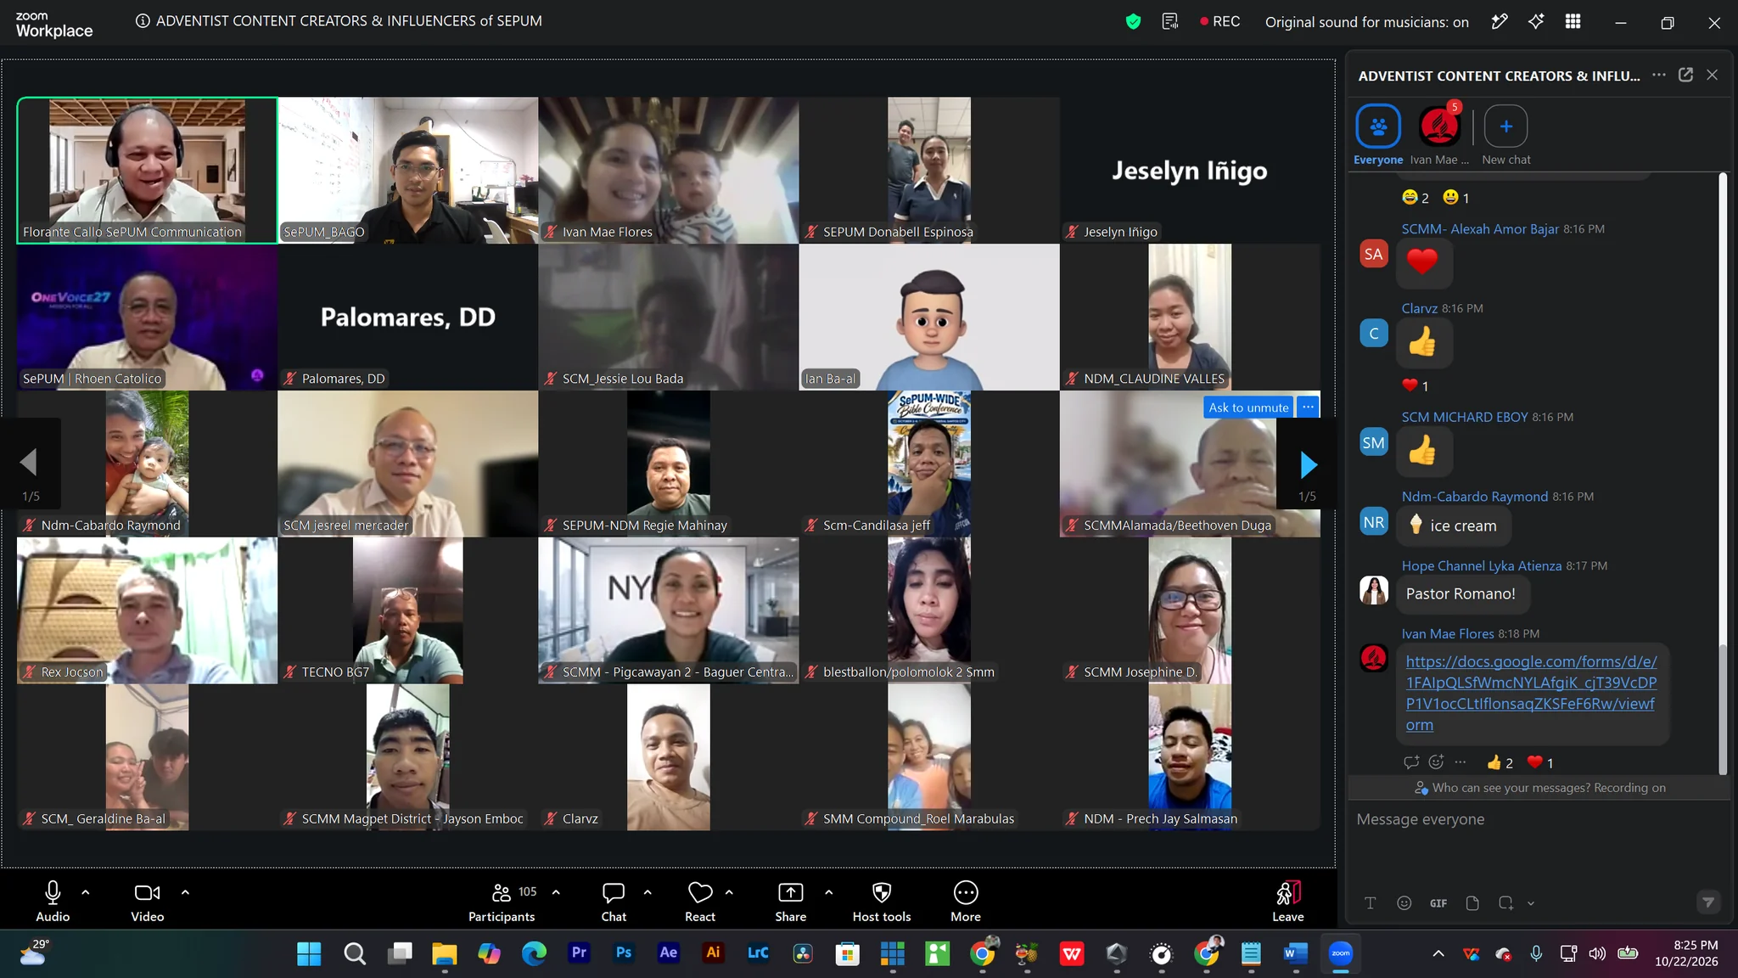
Task: Click the Leave meeting button
Action: pos(1287,901)
